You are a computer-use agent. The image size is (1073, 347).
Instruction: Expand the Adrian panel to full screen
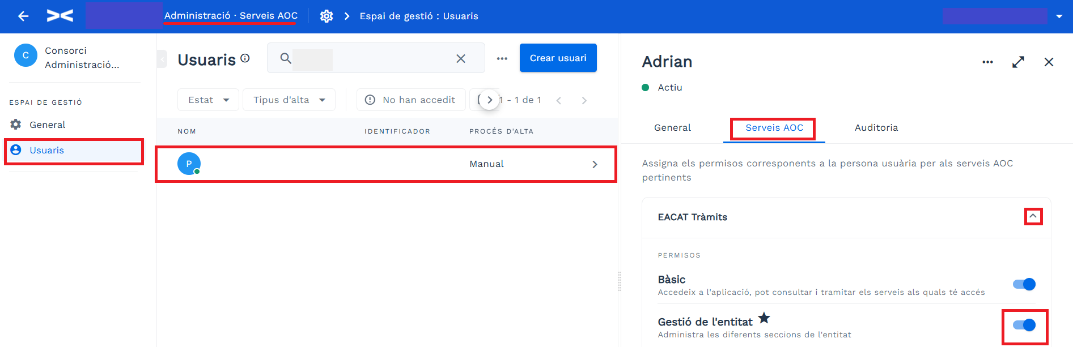pyautogui.click(x=1018, y=62)
